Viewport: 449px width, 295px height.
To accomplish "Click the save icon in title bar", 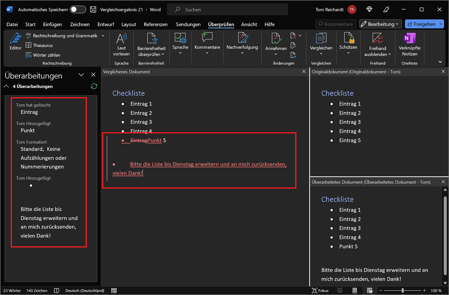I will [x=93, y=10].
